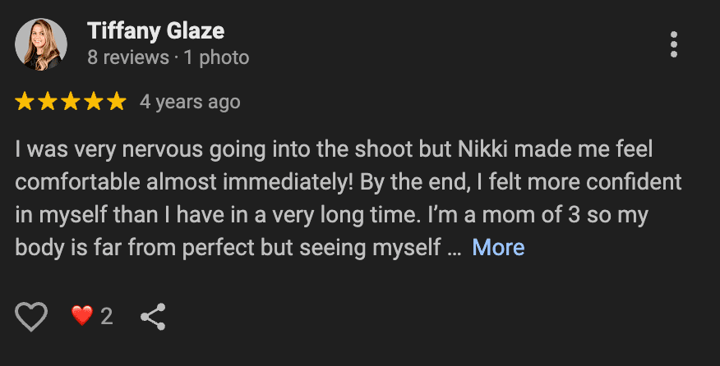This screenshot has height=366, width=720.
Task: Click the first gold rating star
Action: click(x=25, y=102)
